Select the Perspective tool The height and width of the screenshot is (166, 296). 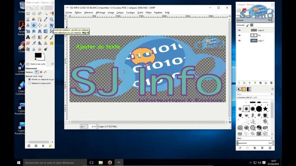pyautogui.click(x=40, y=31)
